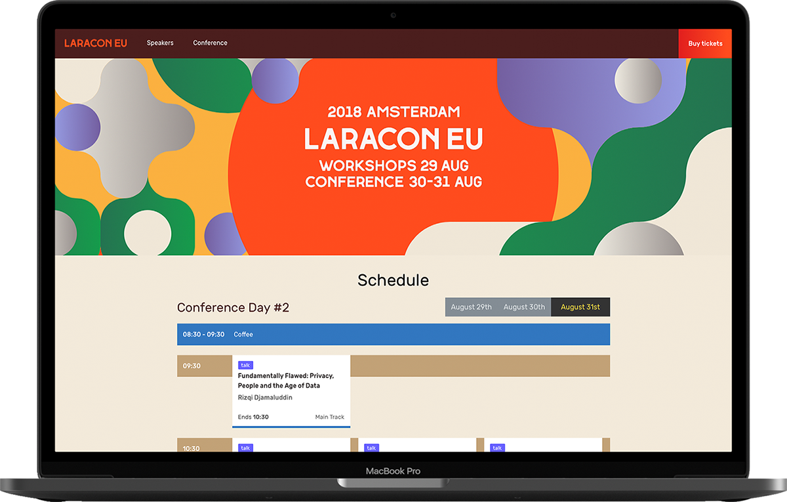The width and height of the screenshot is (787, 502).
Task: Click the Main Track label
Action: 329,417
